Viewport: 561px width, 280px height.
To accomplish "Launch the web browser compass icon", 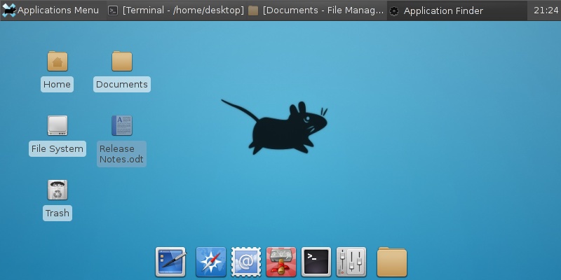I will pyautogui.click(x=210, y=262).
